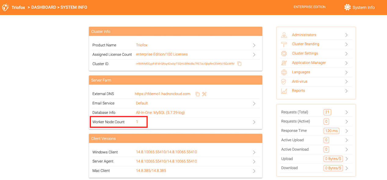Click the Cluster Branding paint roller icon
Image resolution: width=387 pixels, height=180 pixels.
point(284,44)
